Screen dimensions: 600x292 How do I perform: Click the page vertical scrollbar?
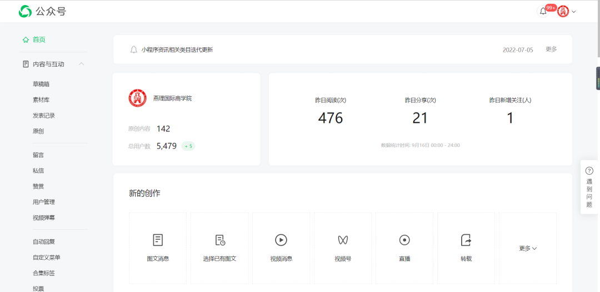click(597, 33)
